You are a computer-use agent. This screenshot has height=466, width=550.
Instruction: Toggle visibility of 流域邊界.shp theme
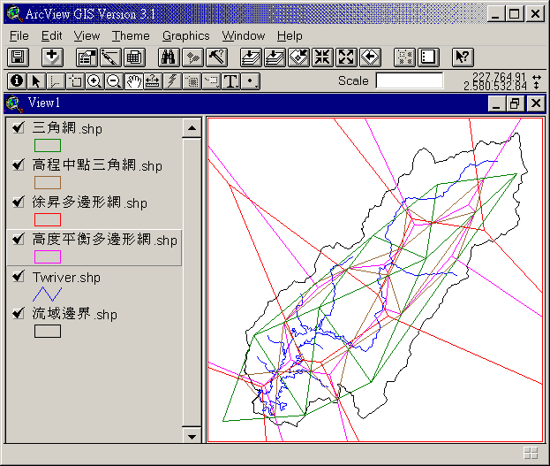(19, 313)
